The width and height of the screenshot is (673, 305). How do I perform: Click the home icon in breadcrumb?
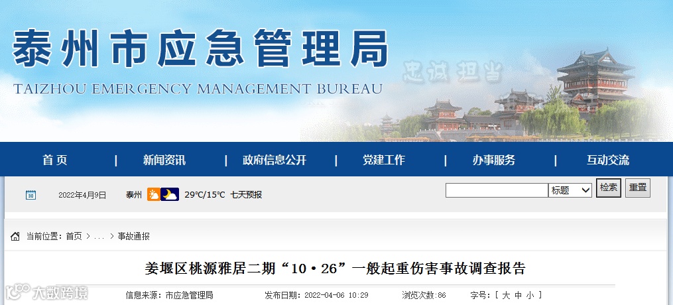15,236
